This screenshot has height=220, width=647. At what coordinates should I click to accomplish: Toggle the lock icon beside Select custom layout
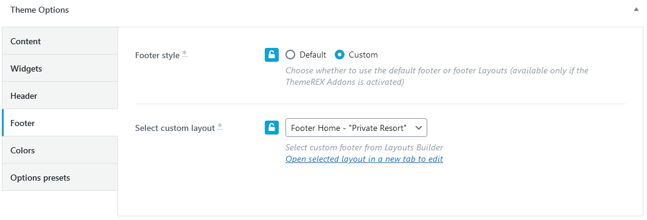click(x=271, y=127)
